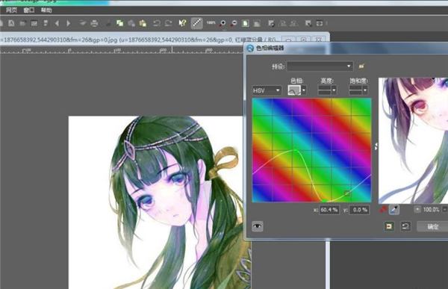Screen dimensions: 448x289
Task: Select the eyedropper tool under the preview
Action: pyautogui.click(x=394, y=210)
